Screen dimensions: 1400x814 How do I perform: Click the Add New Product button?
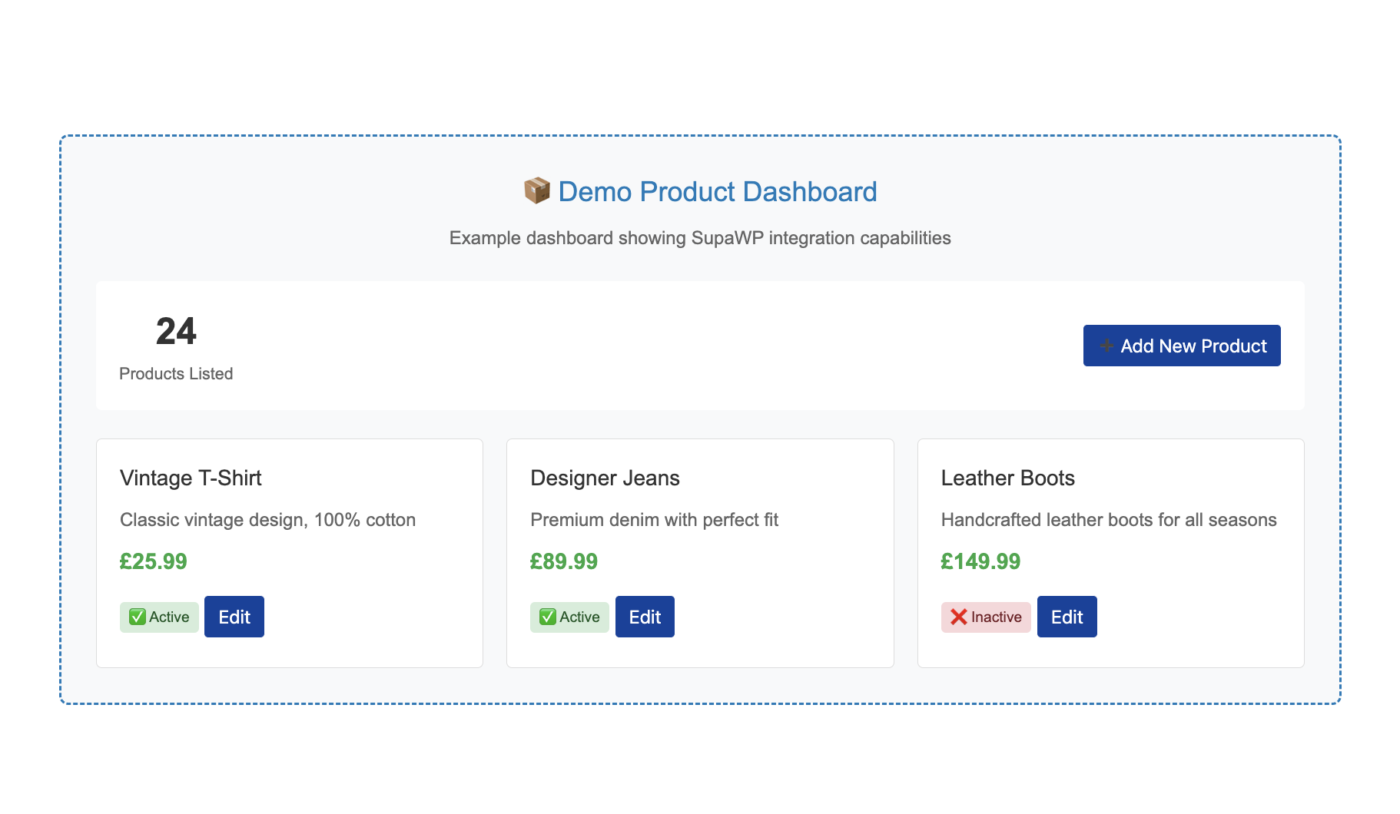[x=1181, y=346]
